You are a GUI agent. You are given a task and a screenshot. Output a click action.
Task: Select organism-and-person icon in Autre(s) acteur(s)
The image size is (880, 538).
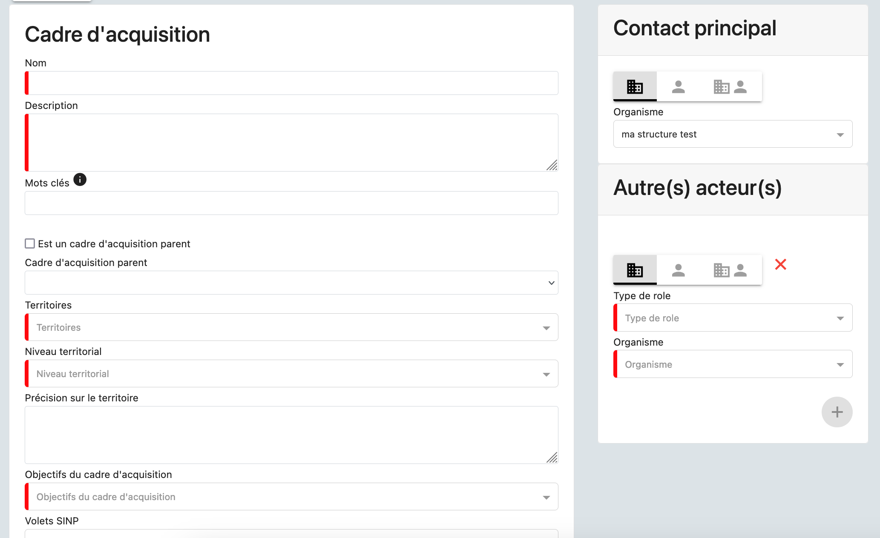tap(730, 270)
